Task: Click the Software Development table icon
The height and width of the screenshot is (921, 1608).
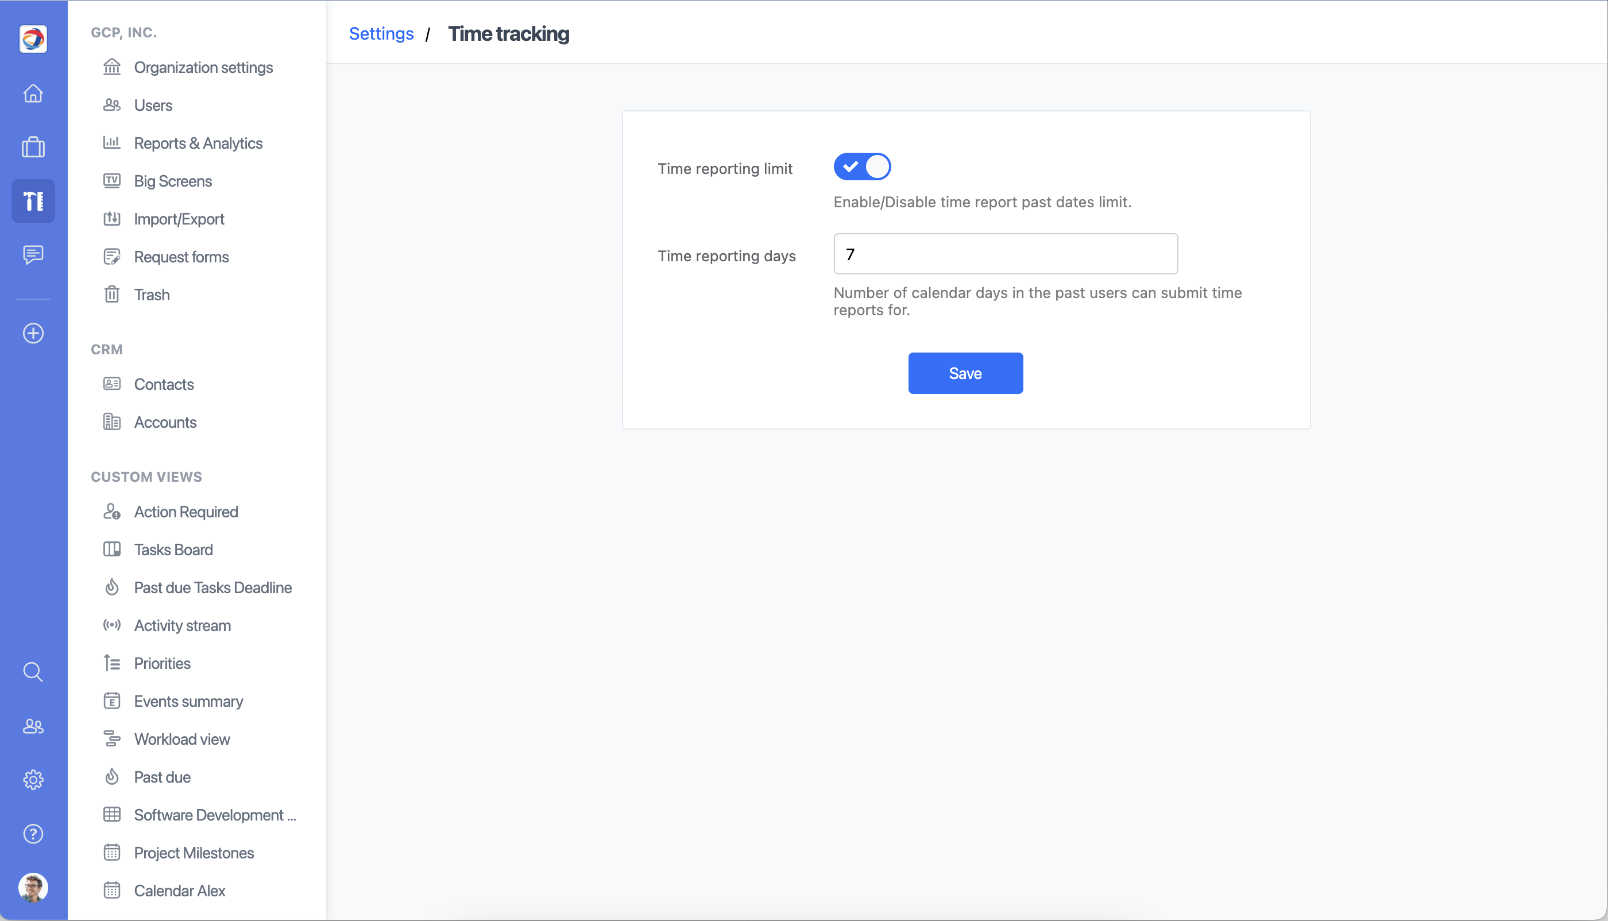Action: (112, 815)
